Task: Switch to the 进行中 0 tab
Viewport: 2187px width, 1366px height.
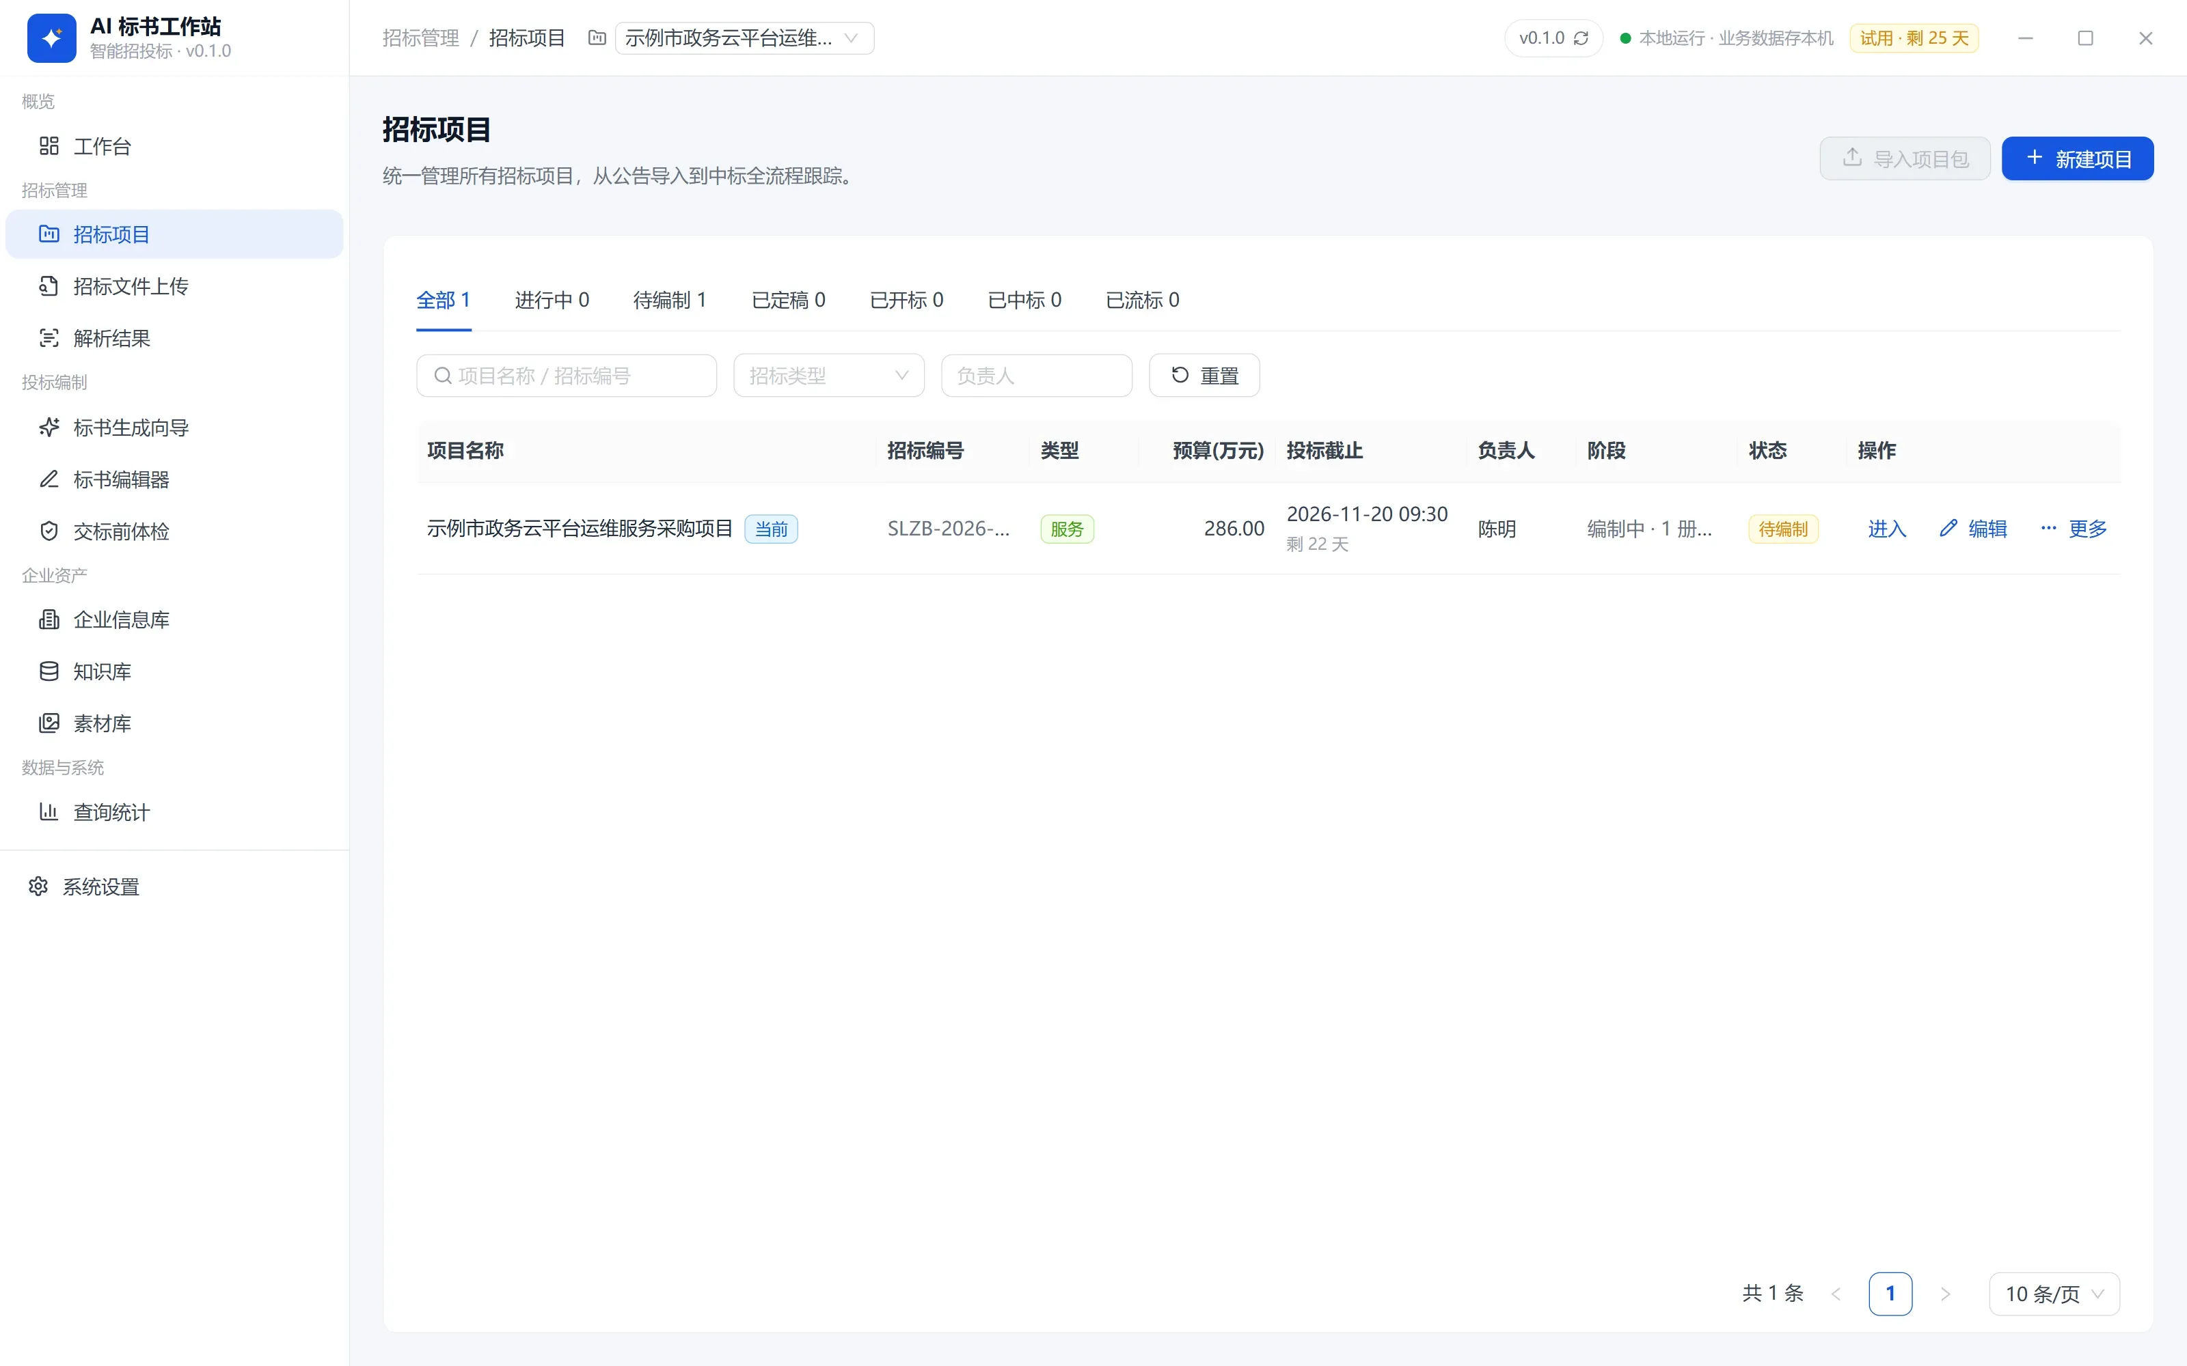Action: tap(552, 300)
